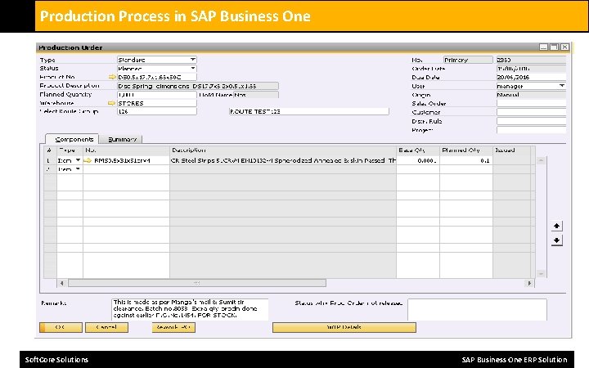Open the Type dropdown showing Standard
Image resolution: width=589 pixels, height=368 pixels.
click(x=192, y=60)
